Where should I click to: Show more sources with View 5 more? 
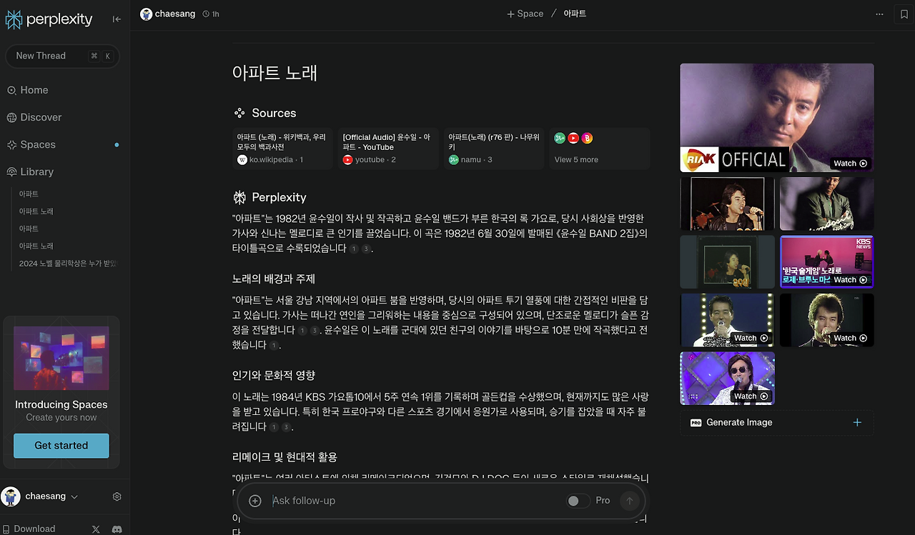point(599,148)
